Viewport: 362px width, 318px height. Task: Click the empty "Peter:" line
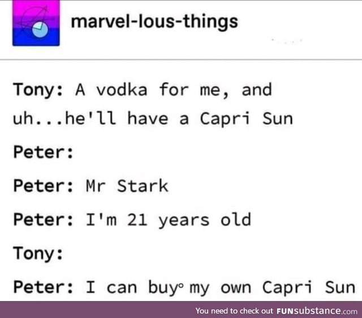(44, 152)
